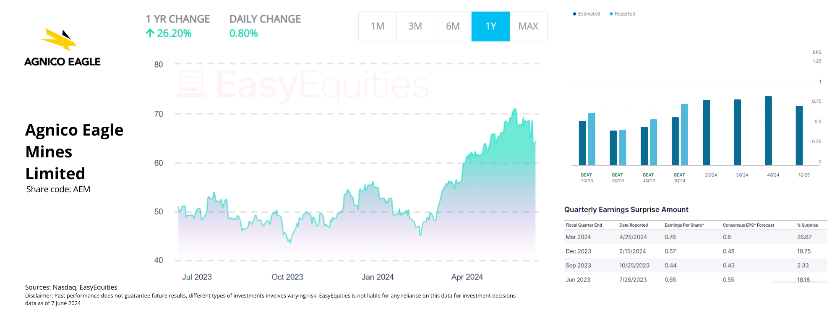Click the Apr 2024 axis label
The width and height of the screenshot is (832, 316).
(467, 277)
